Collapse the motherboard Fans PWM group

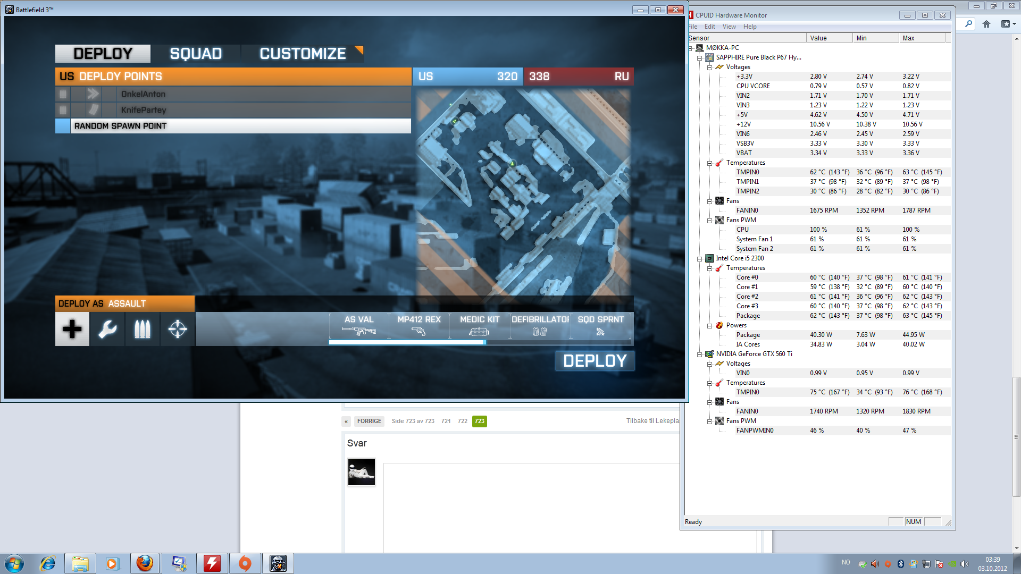(x=709, y=220)
